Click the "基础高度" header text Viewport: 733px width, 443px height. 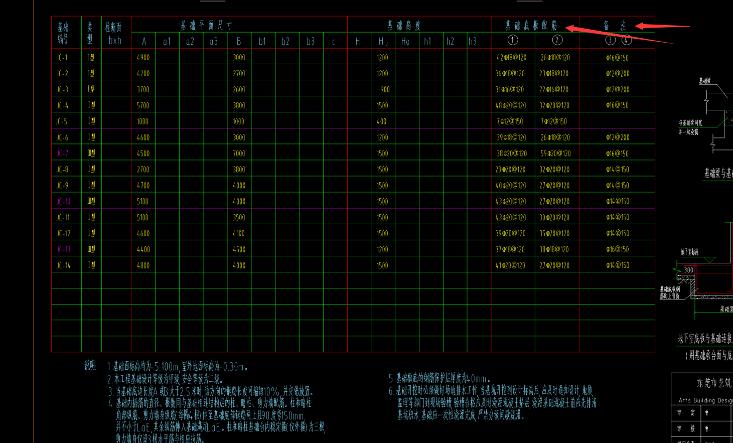coord(404,25)
